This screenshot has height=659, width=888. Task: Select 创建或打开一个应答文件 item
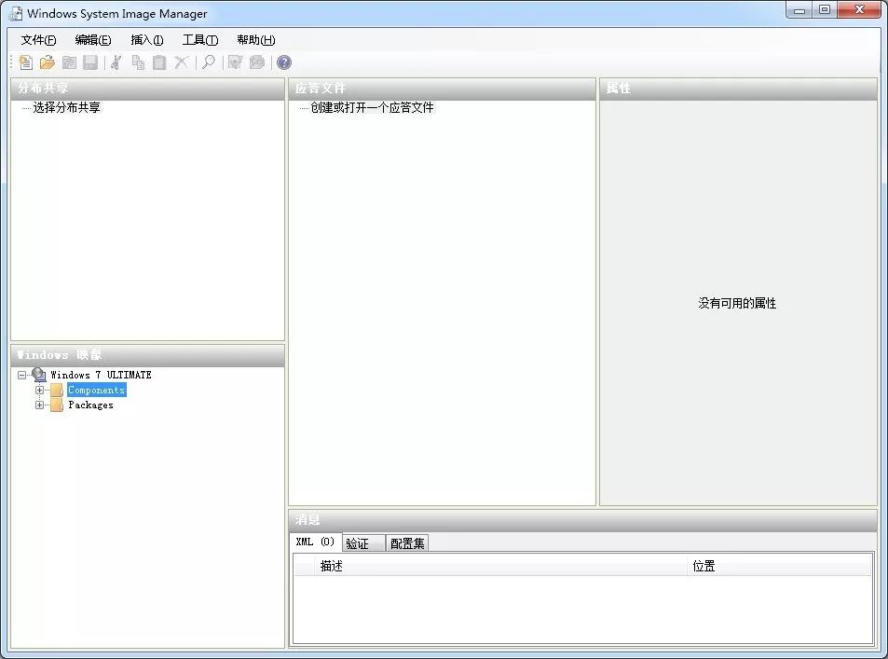(x=372, y=108)
